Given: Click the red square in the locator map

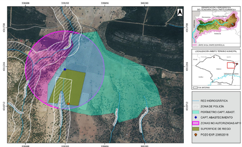Looking at the screenshot, I should [232, 64].
